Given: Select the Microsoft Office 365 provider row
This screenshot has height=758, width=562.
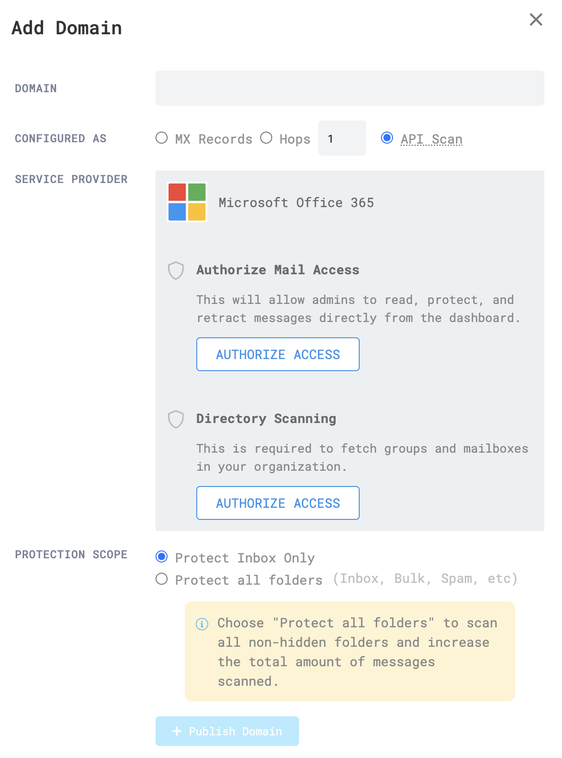Looking at the screenshot, I should [296, 202].
